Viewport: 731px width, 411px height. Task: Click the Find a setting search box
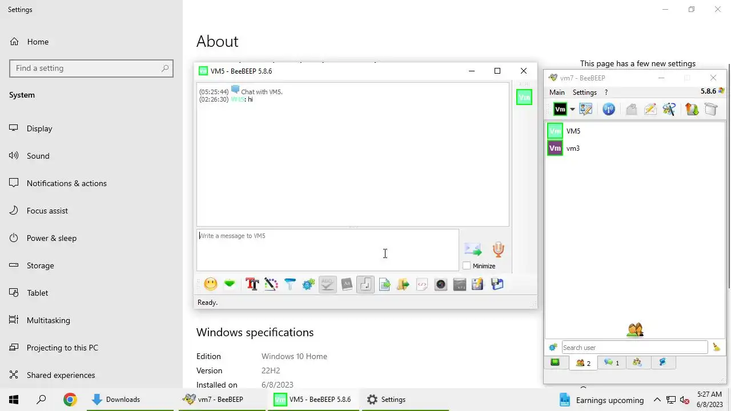pyautogui.click(x=91, y=68)
